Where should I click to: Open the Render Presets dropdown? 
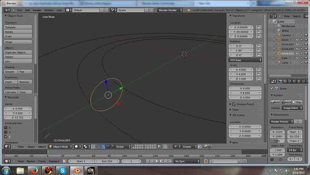click(281, 122)
